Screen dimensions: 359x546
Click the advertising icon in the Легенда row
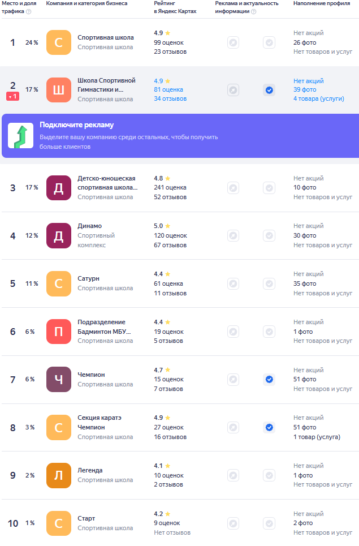[233, 475]
